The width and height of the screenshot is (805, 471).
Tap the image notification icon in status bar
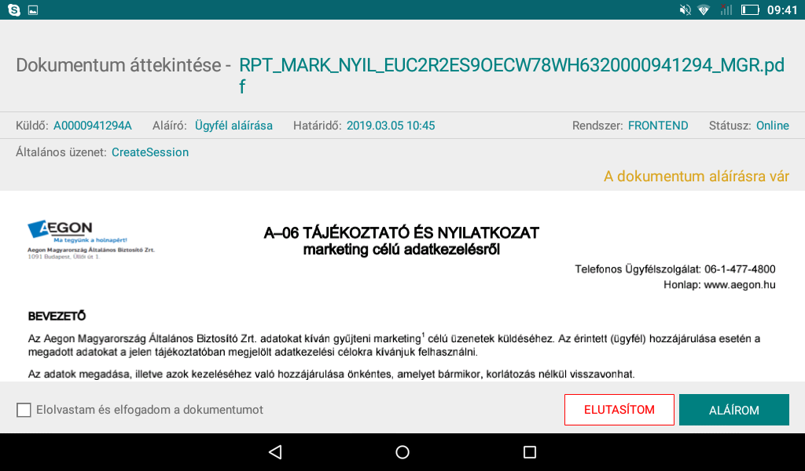coord(33,10)
